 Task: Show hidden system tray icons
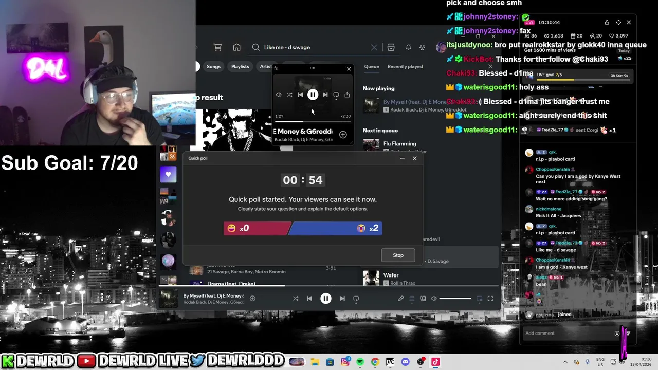pos(565,362)
